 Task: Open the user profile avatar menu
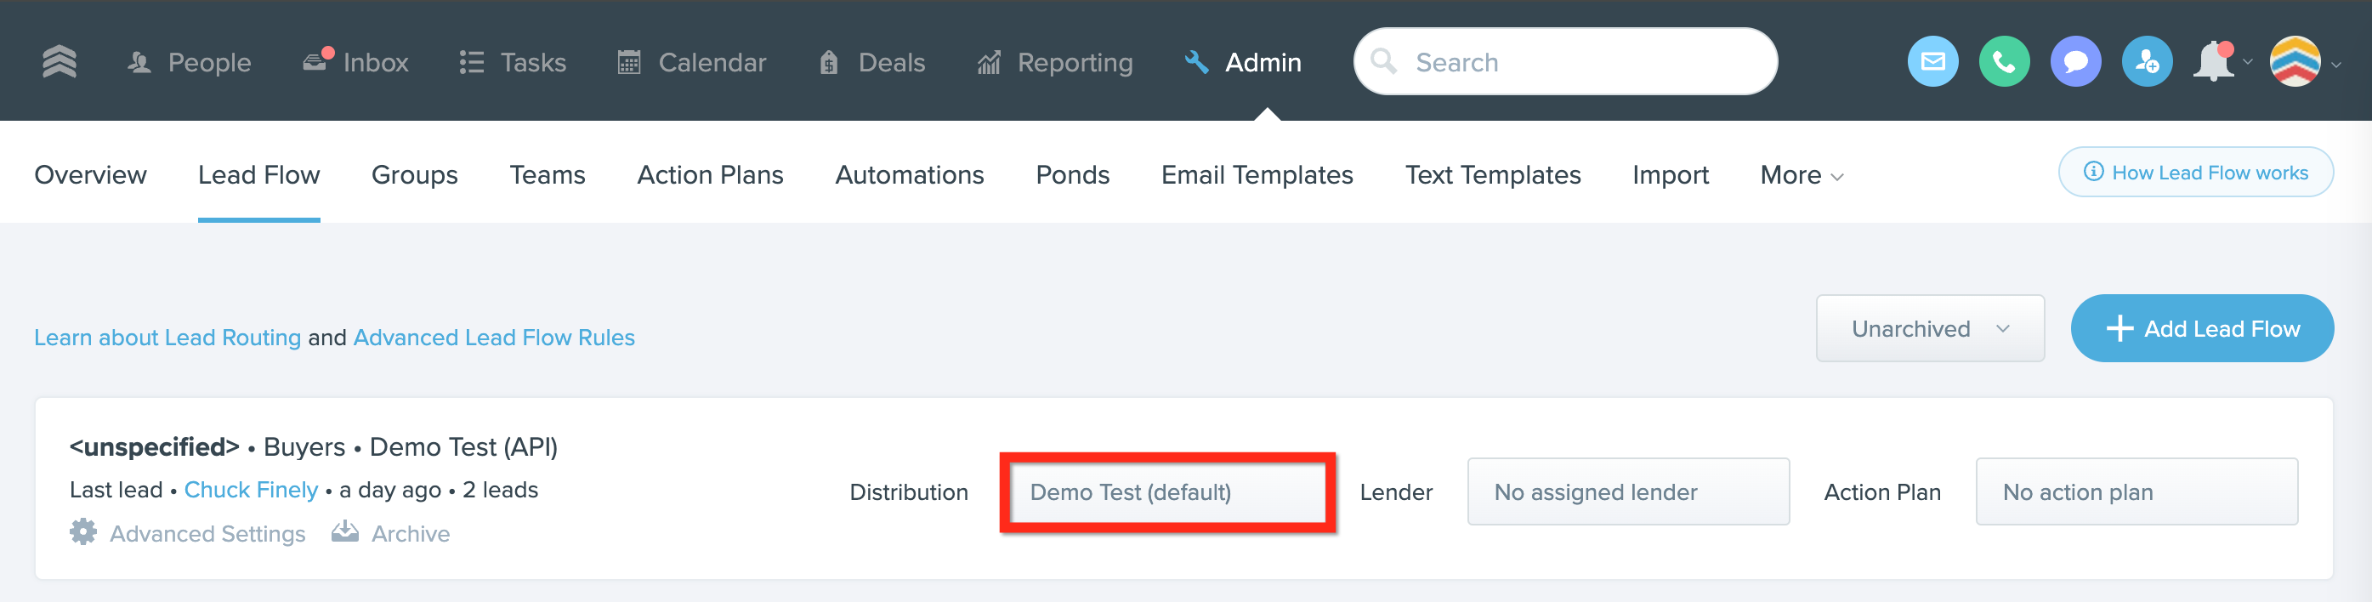click(2294, 62)
